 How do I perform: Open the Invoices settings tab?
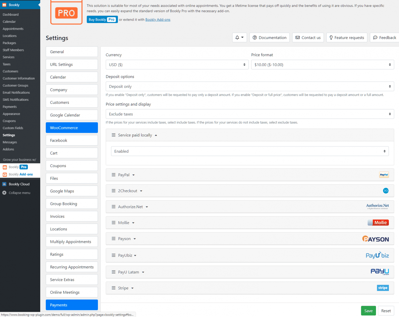72,216
